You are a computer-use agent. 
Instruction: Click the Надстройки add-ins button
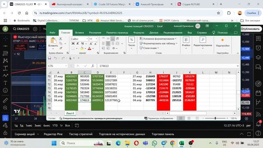pos(222,42)
